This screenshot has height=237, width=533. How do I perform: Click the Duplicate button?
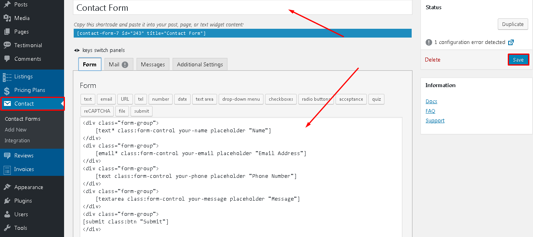coord(513,24)
